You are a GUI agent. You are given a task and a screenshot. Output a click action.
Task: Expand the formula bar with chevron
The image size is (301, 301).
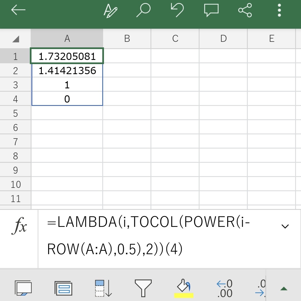click(285, 226)
